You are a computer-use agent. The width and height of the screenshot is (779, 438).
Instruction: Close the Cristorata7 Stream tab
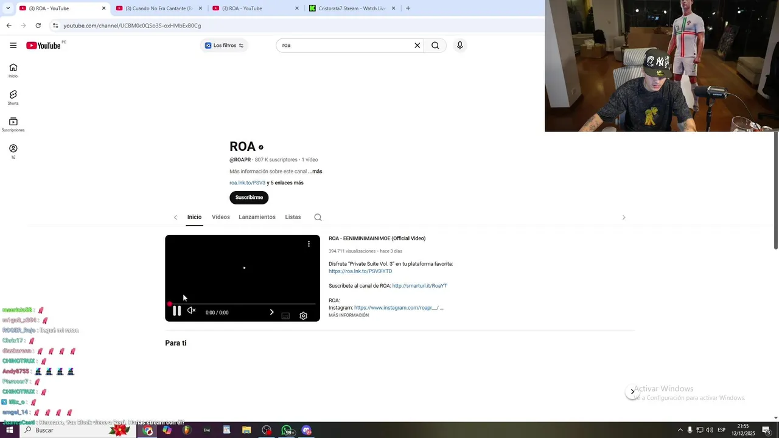(x=393, y=9)
